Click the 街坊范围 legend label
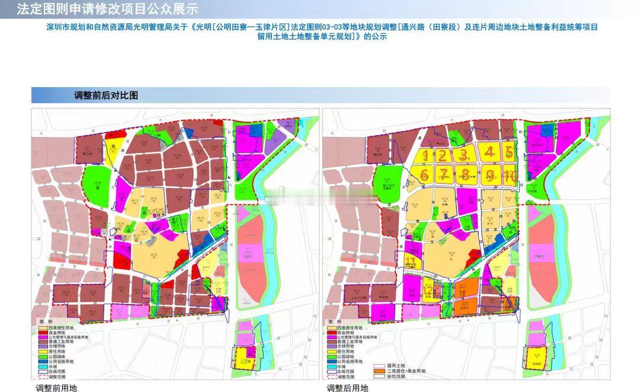The height and width of the screenshot is (392, 640). tap(396, 377)
